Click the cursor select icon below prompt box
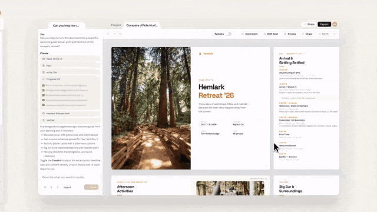377x212 pixels. click(51, 187)
